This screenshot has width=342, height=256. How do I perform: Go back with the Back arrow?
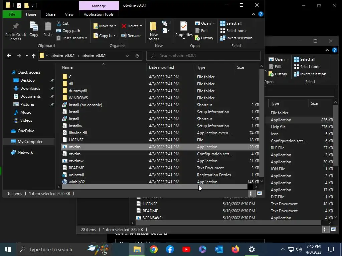(x=9, y=56)
